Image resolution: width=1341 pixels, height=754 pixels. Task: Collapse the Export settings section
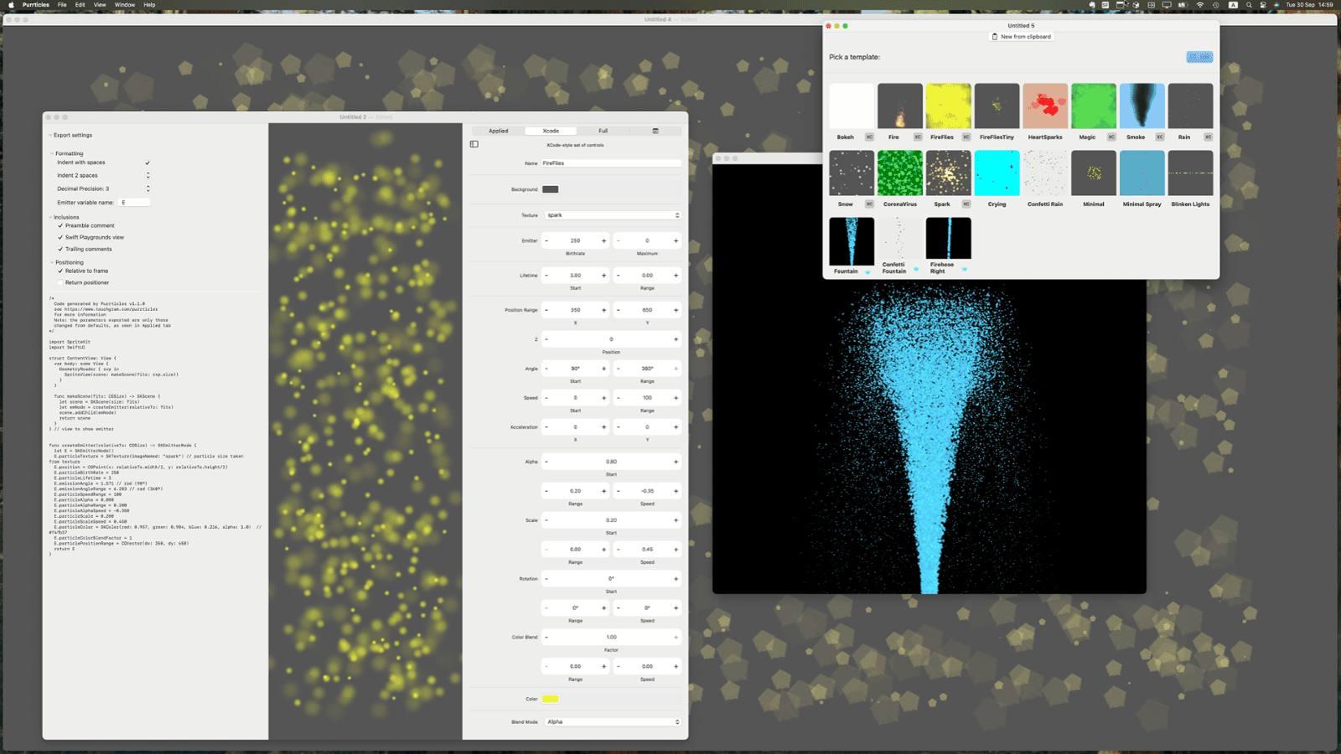[x=50, y=135]
